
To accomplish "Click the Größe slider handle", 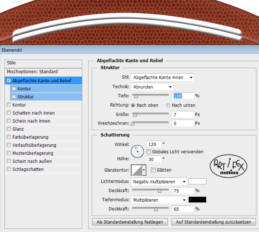I will click(x=135, y=115).
